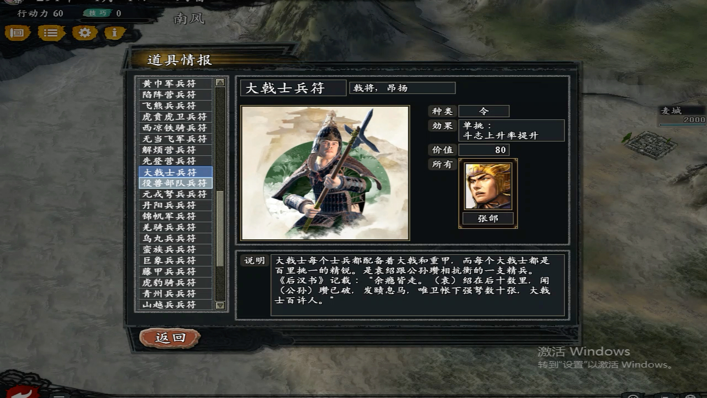Select 役兽部队兵符 list entry
The width and height of the screenshot is (707, 398).
(176, 183)
